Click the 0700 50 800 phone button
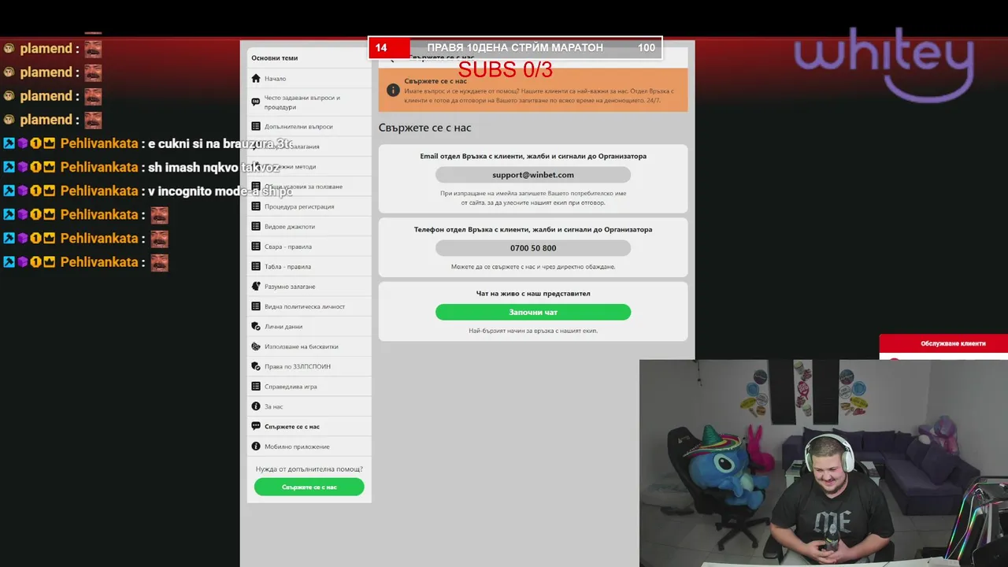 coord(533,248)
